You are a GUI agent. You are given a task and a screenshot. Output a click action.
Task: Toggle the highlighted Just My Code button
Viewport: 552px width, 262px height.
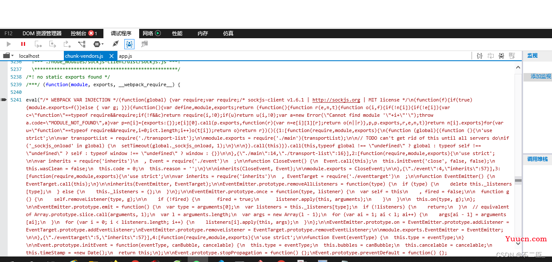(129, 44)
